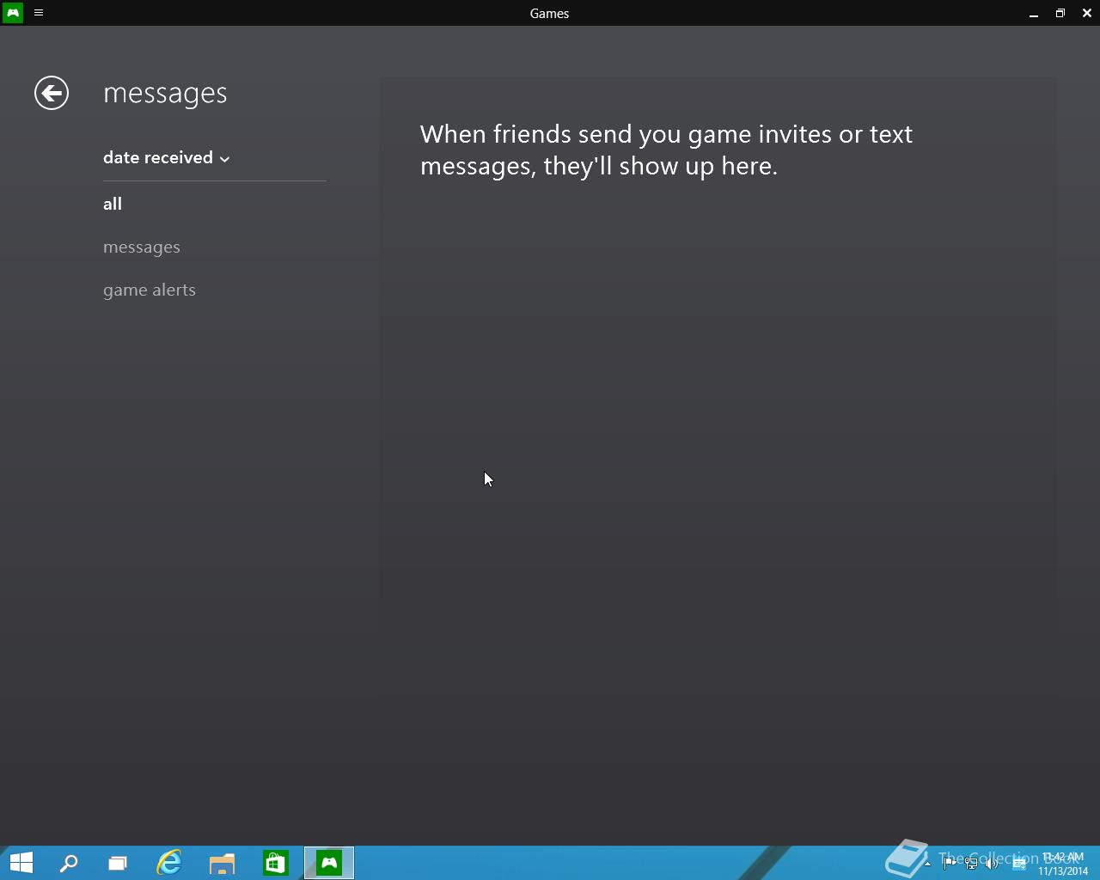Image resolution: width=1100 pixels, height=880 pixels.
Task: Open the Store app from taskbar
Action: (276, 863)
